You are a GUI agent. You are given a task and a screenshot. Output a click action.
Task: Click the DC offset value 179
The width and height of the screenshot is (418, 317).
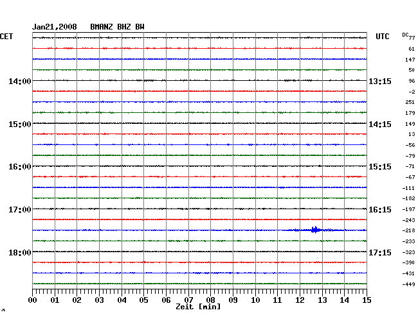click(x=410, y=113)
